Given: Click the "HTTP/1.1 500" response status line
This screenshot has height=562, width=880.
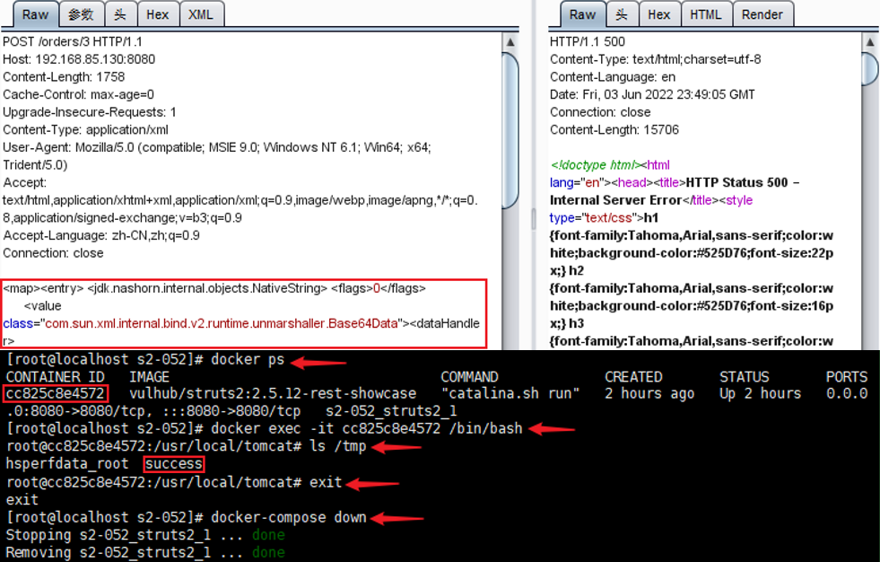Looking at the screenshot, I should pyautogui.click(x=588, y=41).
